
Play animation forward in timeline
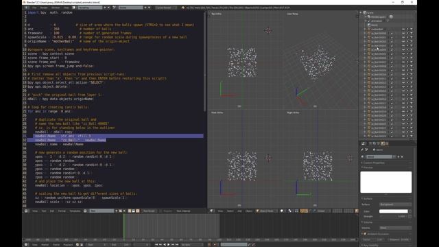coord(169,244)
